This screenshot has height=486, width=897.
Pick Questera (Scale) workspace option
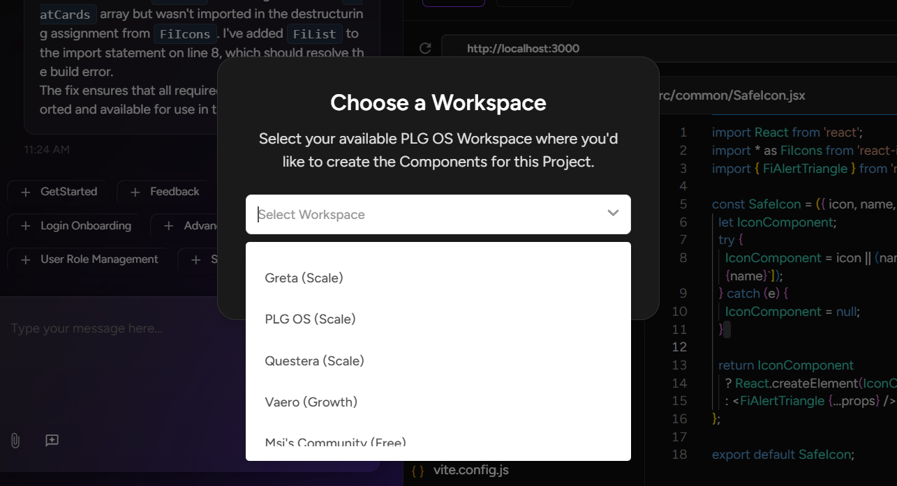314,361
